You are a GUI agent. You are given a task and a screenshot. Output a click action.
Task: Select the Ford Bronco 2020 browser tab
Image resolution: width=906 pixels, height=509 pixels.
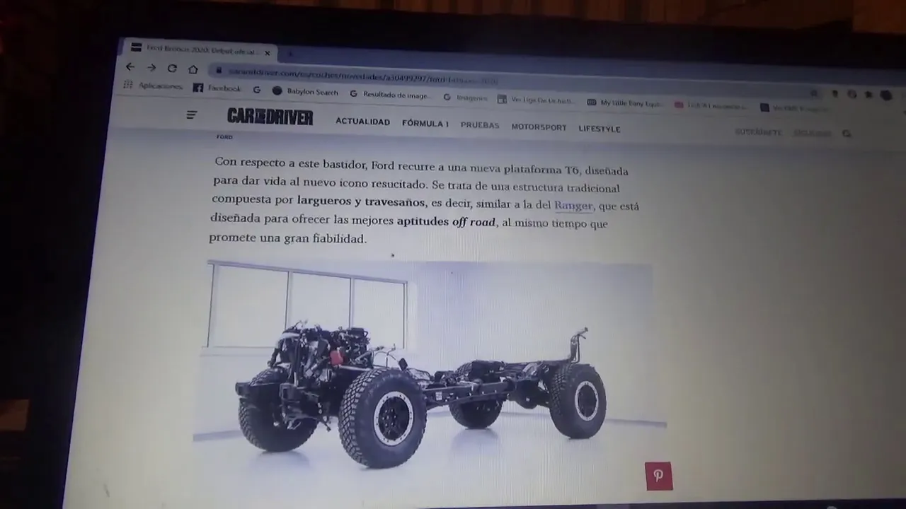(202, 49)
